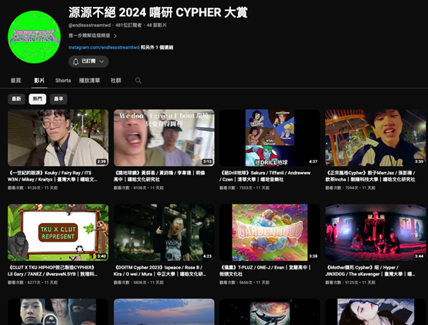Screen dimensions: 428x325
Task: Open the TKU X CLUT REPRESENT thumbnail
Action: pyautogui.click(x=58, y=232)
